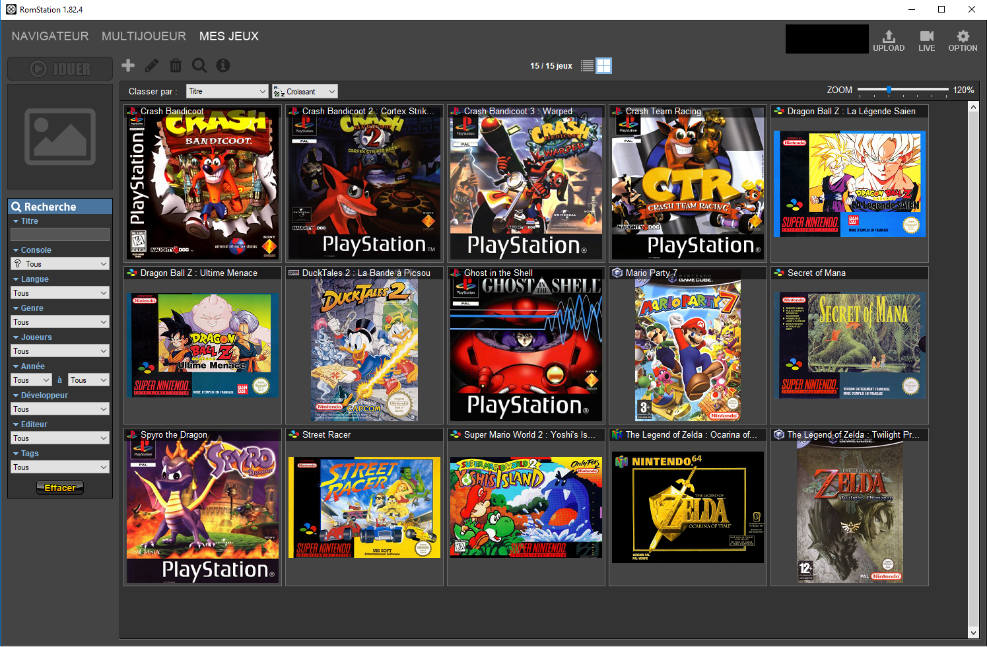Switch to the NAVIGATEUR tab

[x=50, y=36]
